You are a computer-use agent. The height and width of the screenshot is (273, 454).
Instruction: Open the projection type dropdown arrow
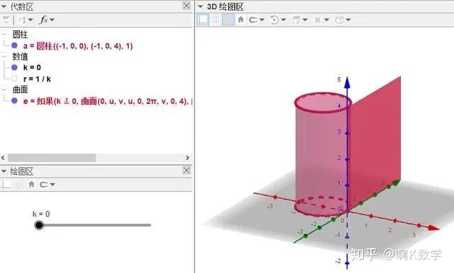click(348, 20)
